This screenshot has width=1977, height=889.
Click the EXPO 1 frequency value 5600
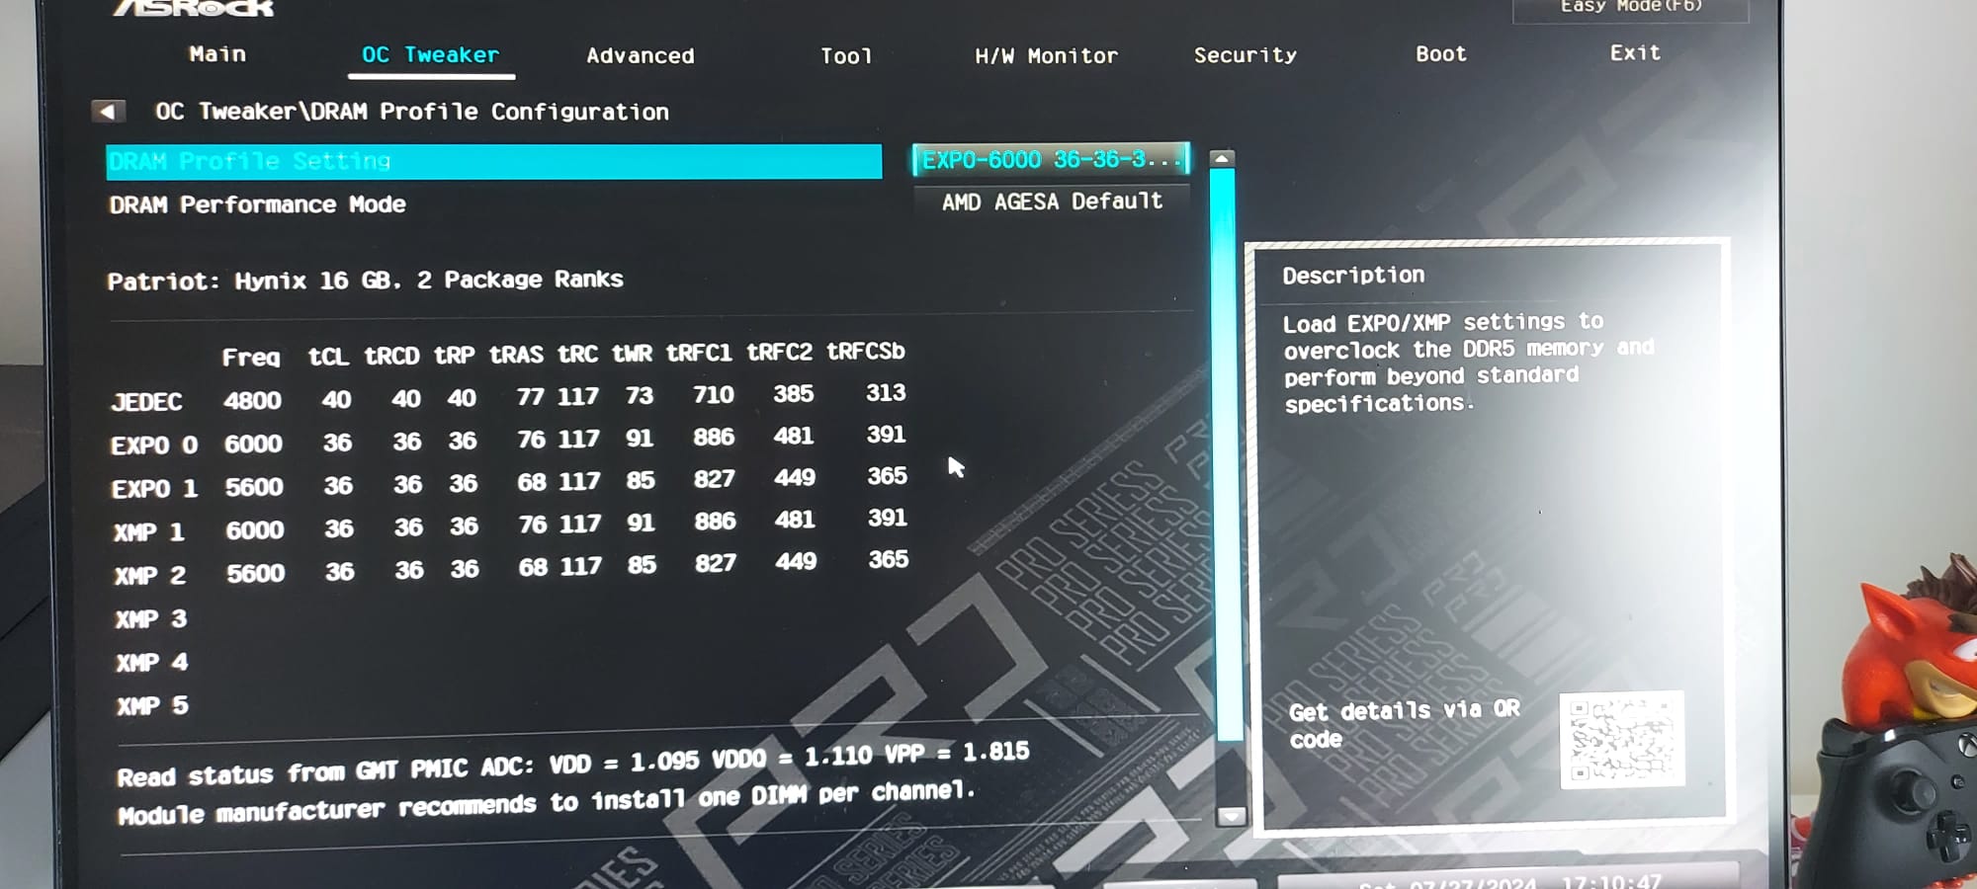coord(254,487)
